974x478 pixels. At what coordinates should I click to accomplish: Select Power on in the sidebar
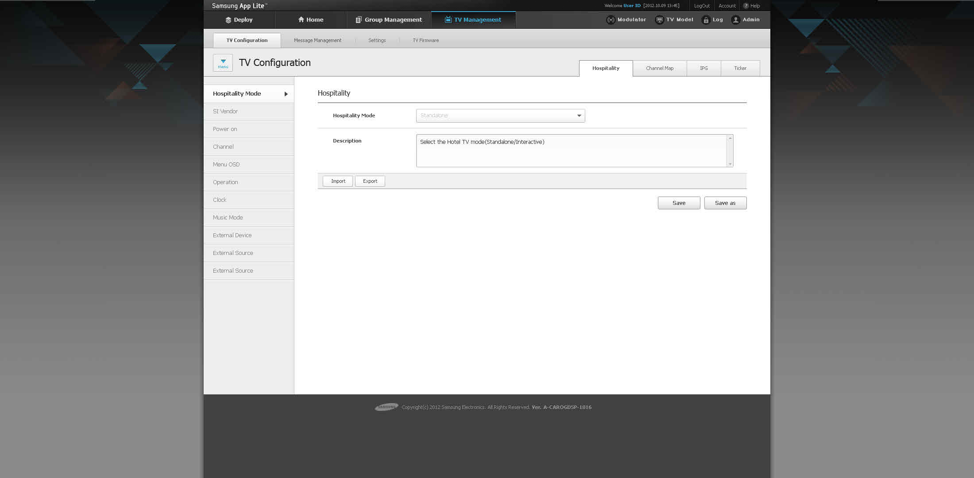(x=249, y=129)
